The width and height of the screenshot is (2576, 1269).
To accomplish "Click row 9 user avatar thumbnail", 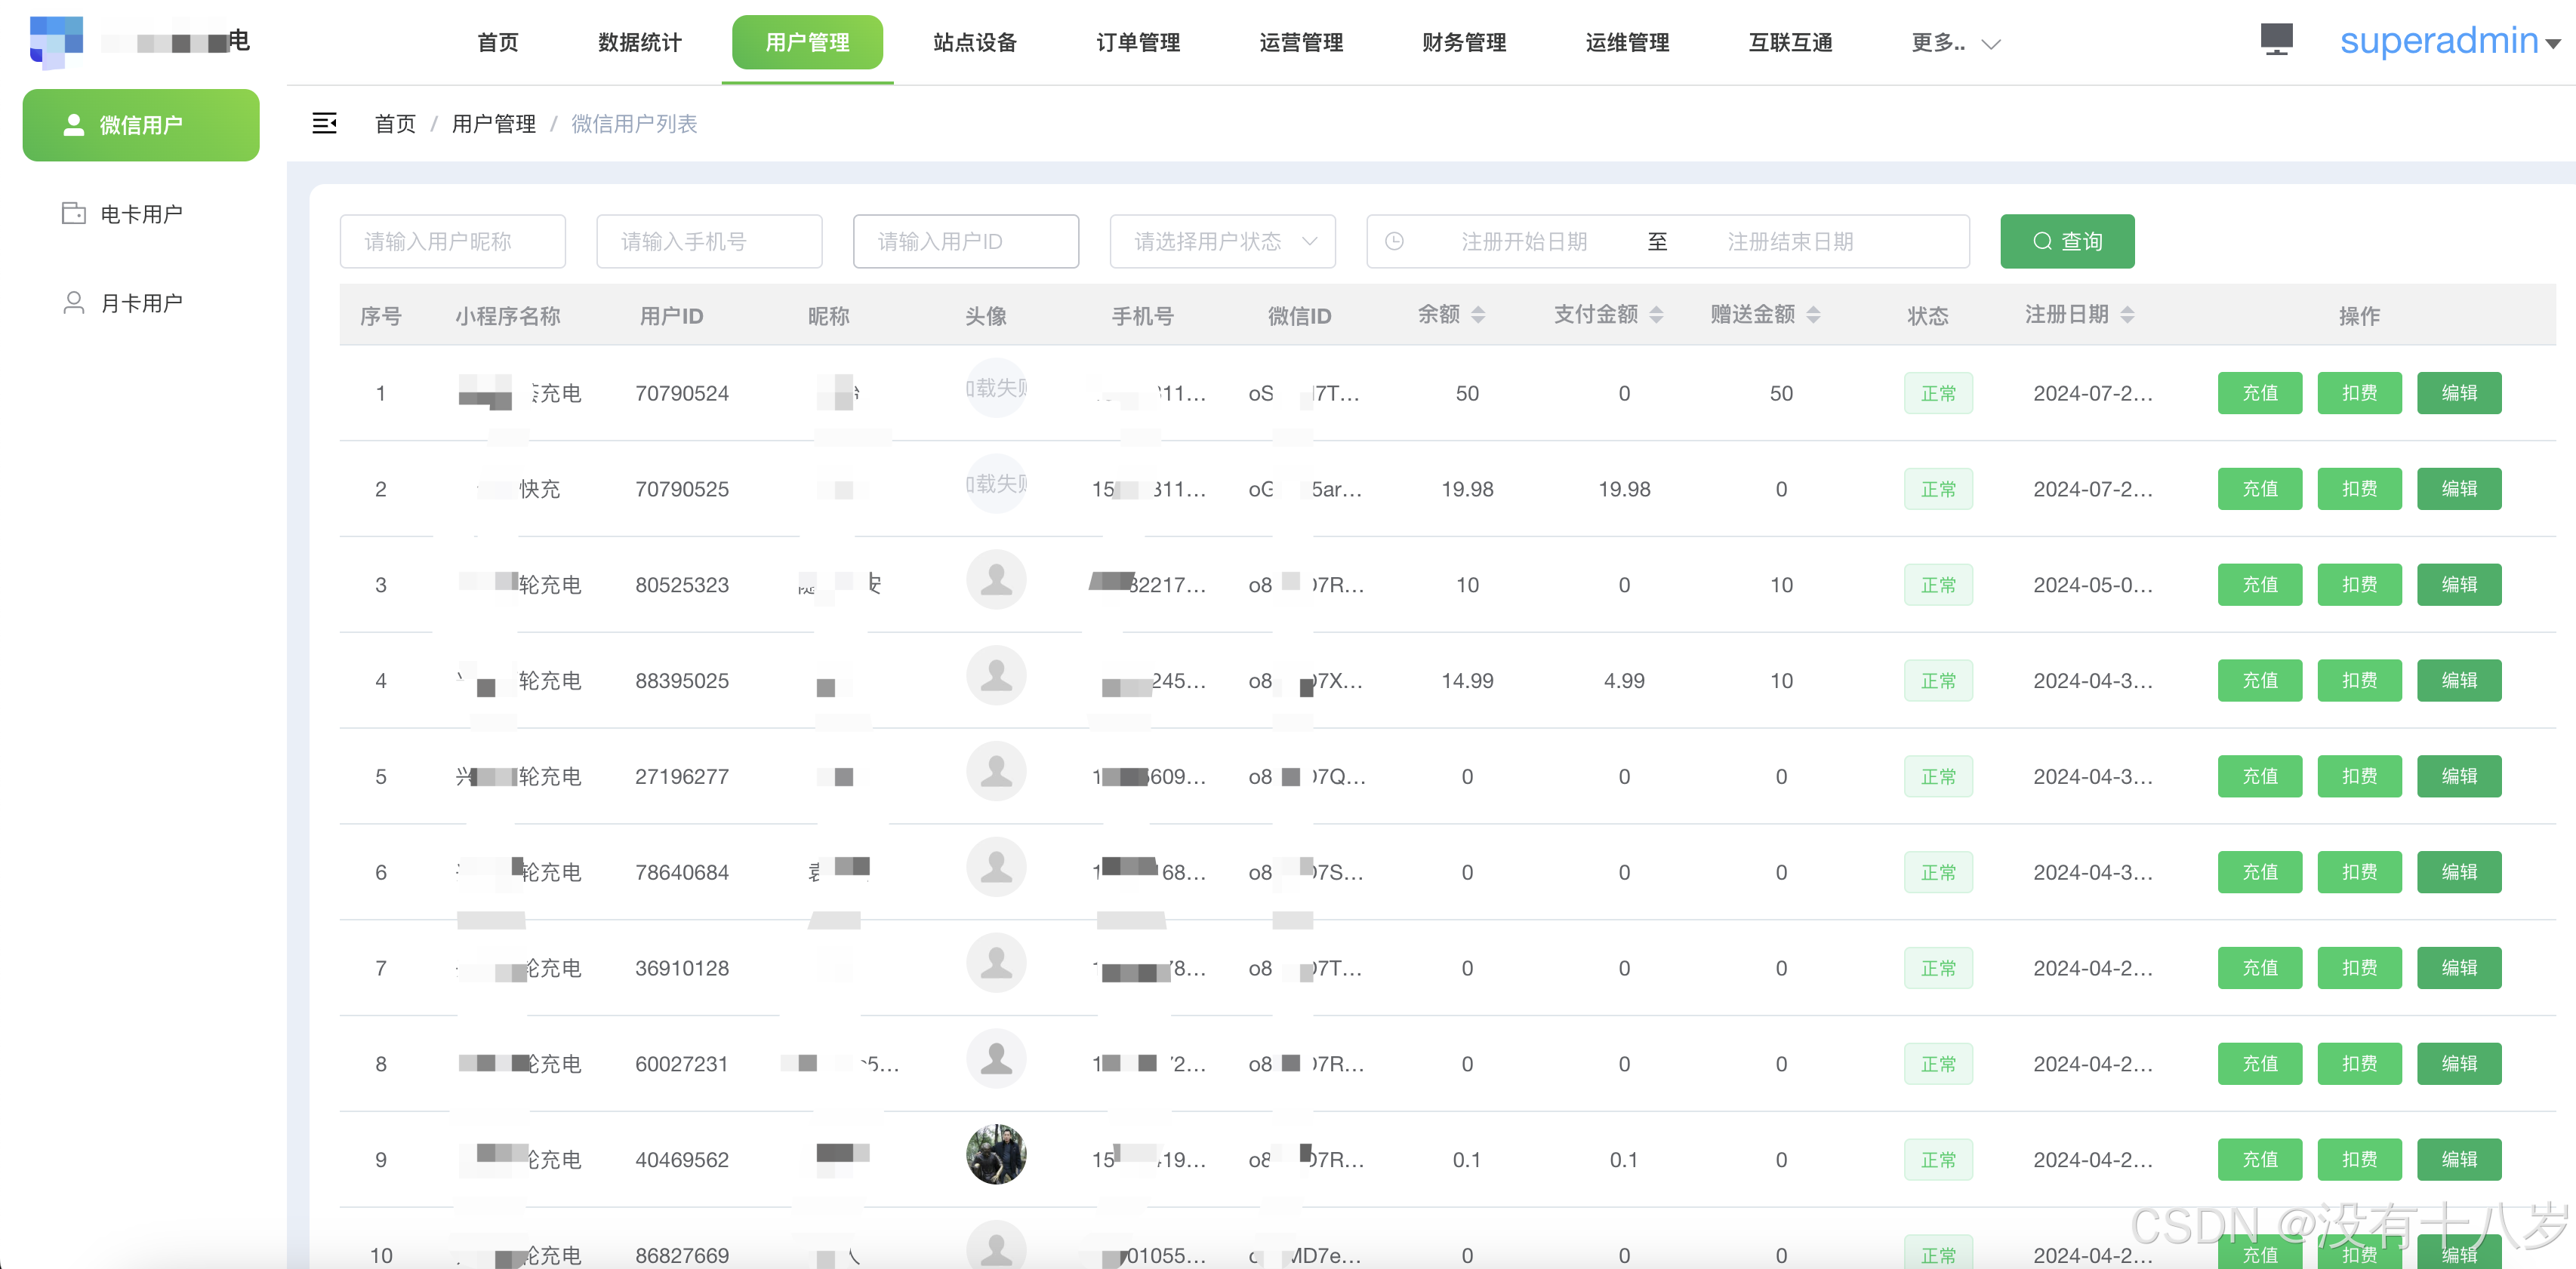I will point(995,1154).
